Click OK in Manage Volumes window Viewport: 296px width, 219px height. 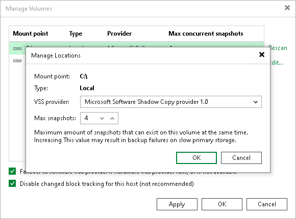222,204
